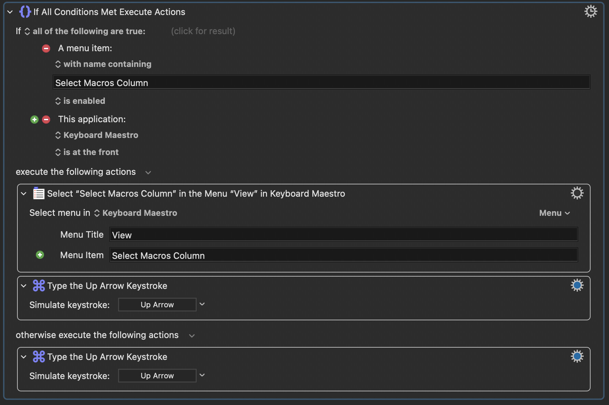The height and width of the screenshot is (405, 609).
Task: Click the '(click for result)' text
Action: click(203, 31)
